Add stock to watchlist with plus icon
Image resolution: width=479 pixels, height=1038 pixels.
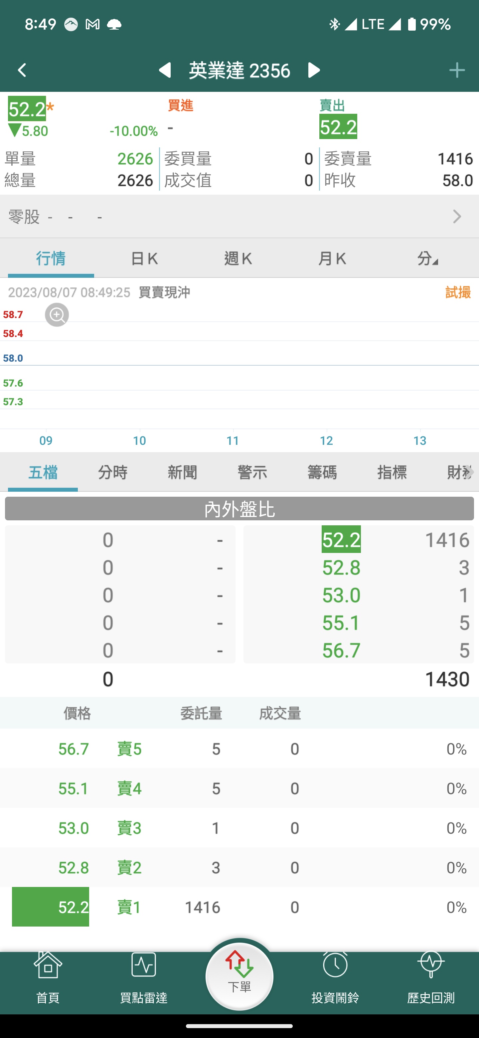tap(457, 70)
